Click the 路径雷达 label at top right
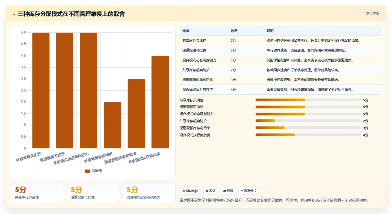Screen dimensions: 392x214 coord(373,14)
